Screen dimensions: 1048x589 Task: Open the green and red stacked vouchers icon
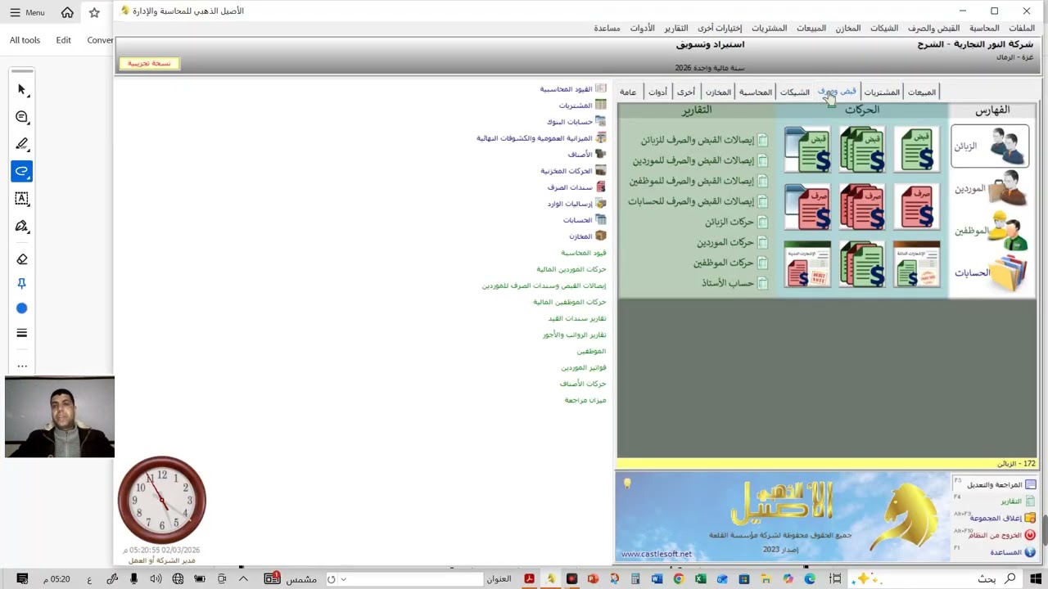click(862, 264)
